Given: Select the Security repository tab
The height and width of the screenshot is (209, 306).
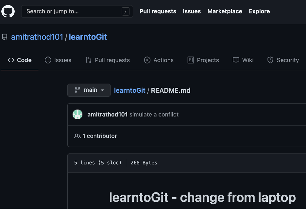Looking at the screenshot, I should point(283,60).
